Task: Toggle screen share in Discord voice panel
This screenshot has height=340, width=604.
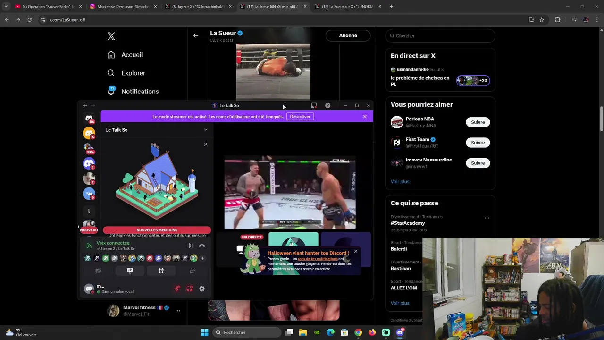Action: click(130, 271)
